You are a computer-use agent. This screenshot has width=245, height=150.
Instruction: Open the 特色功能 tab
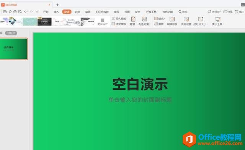168,12
